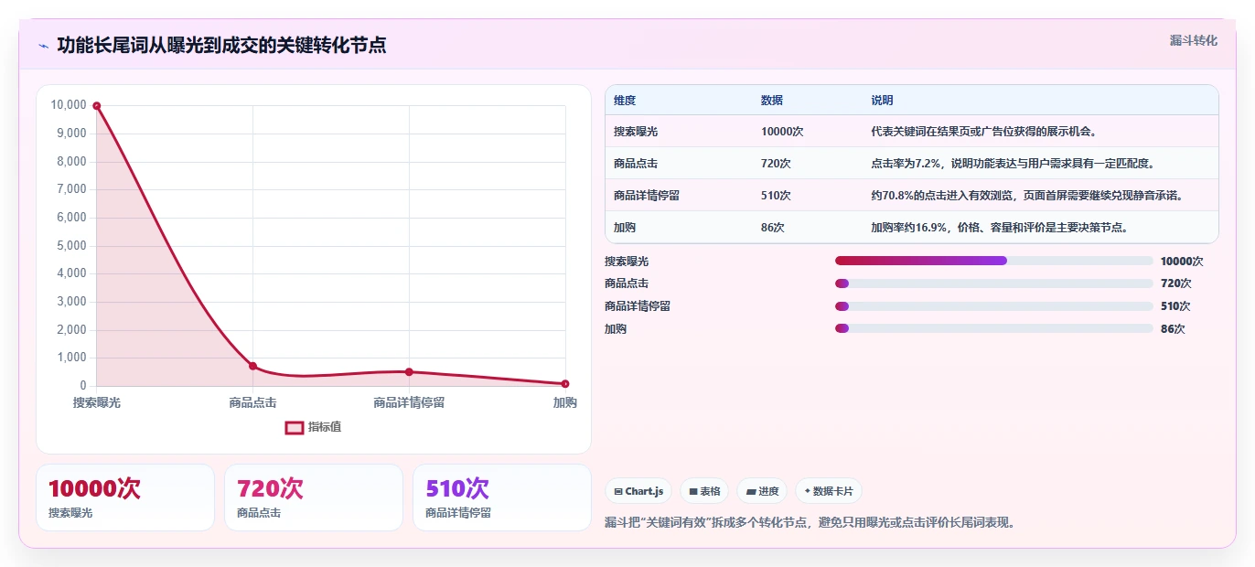The image size is (1255, 567).
Task: Click the 720次 cell in the table
Action: 776,164
